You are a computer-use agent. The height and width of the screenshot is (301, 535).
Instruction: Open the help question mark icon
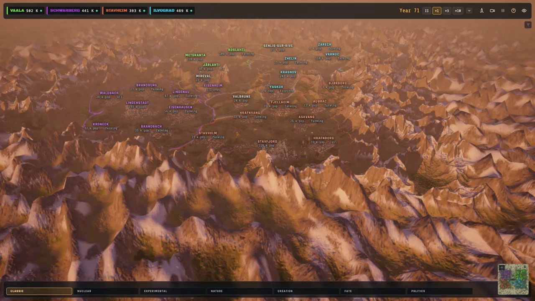coord(514,11)
